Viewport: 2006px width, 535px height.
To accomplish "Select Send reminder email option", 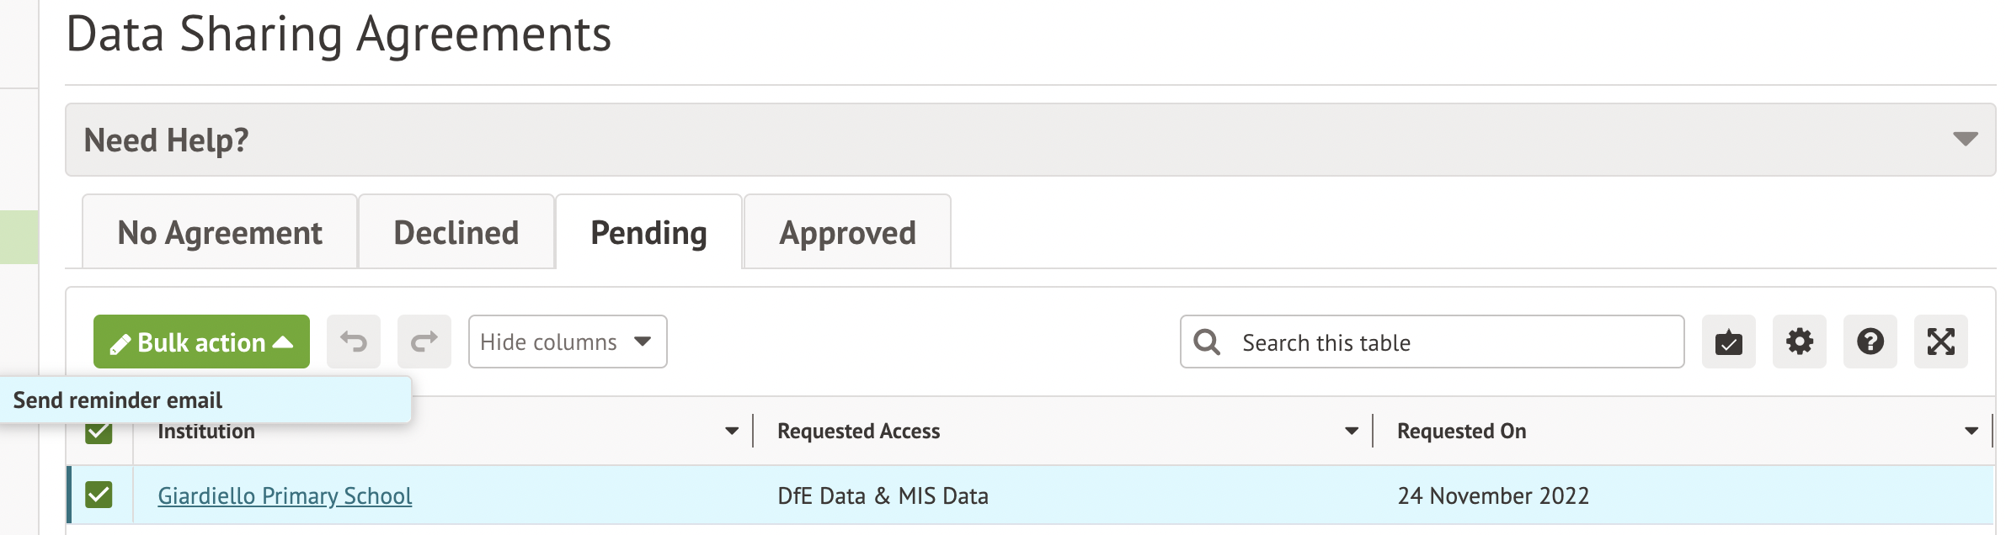I will click(118, 400).
